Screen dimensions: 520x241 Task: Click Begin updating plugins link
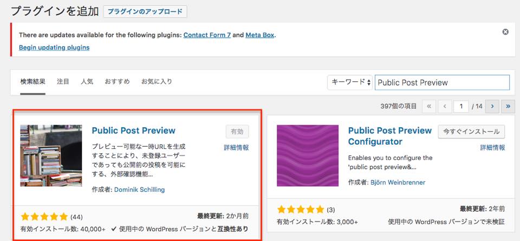tap(54, 48)
